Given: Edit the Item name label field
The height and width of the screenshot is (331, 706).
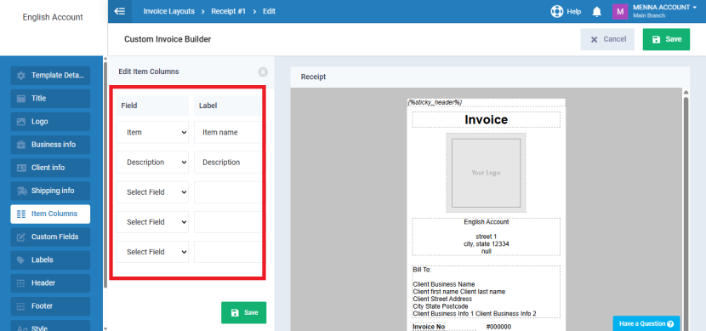Looking at the screenshot, I should click(228, 133).
